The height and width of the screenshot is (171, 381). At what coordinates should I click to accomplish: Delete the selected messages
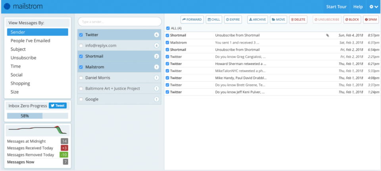click(x=298, y=19)
